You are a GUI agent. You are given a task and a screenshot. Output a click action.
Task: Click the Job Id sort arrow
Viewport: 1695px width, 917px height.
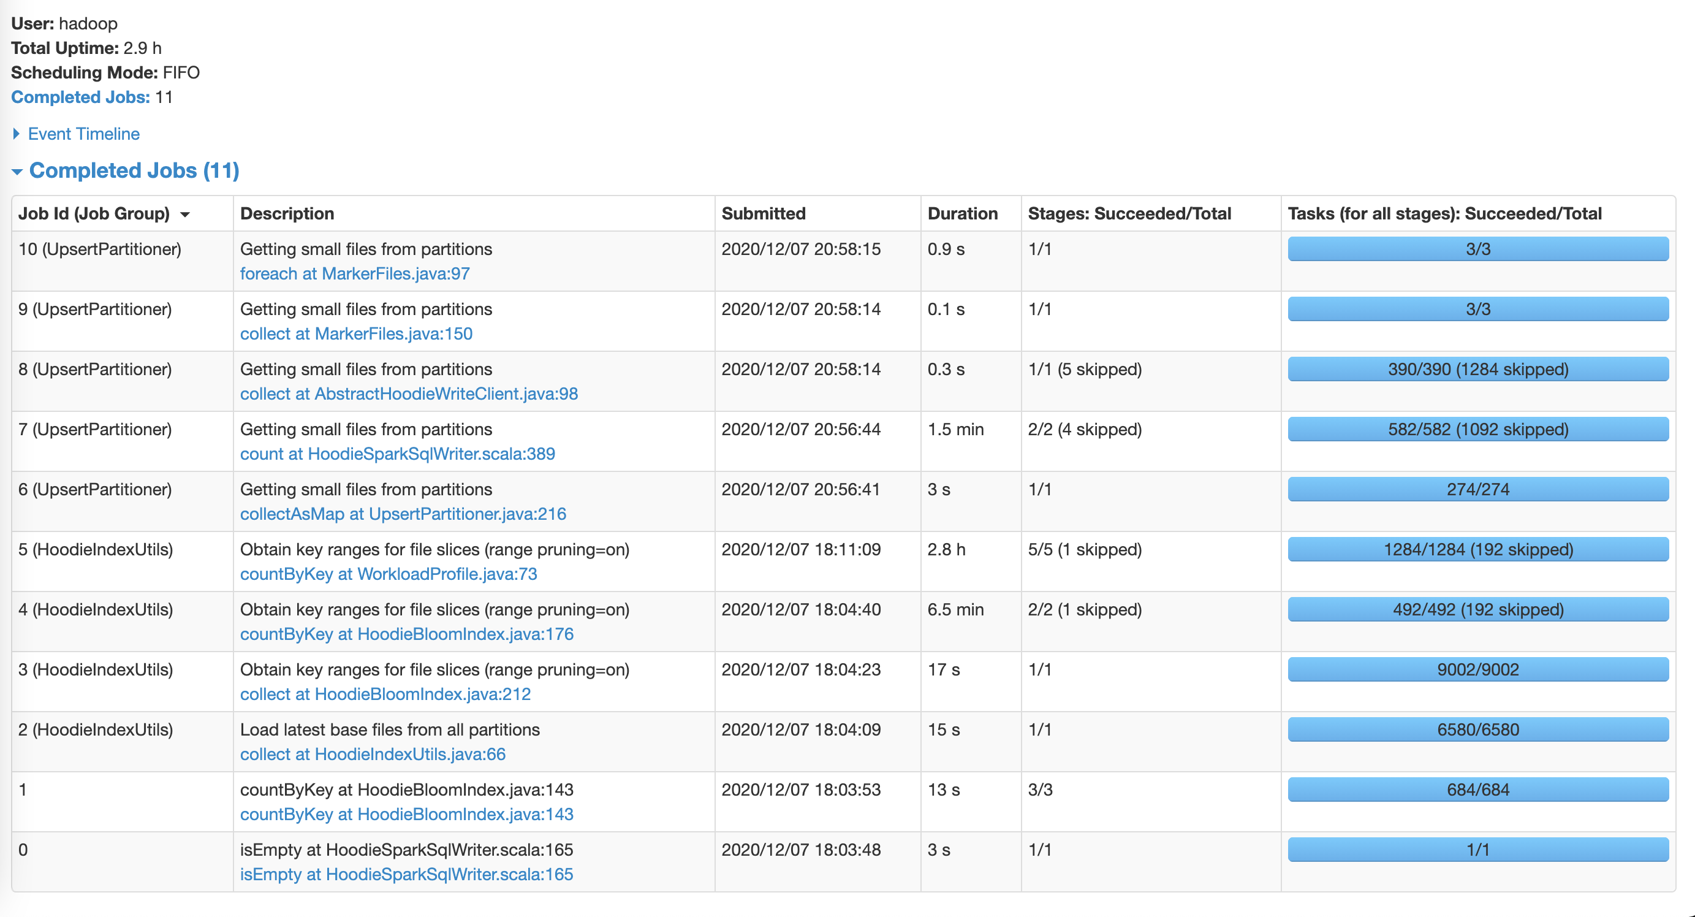pos(186,215)
